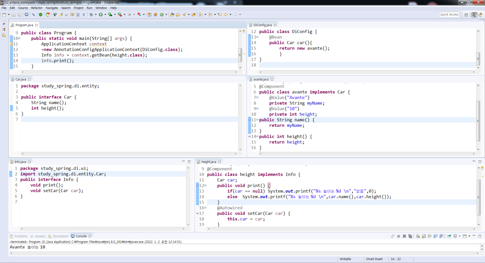Collapse name() fold at avante.java line 11
This screenshot has height=263, width=485.
[257, 120]
